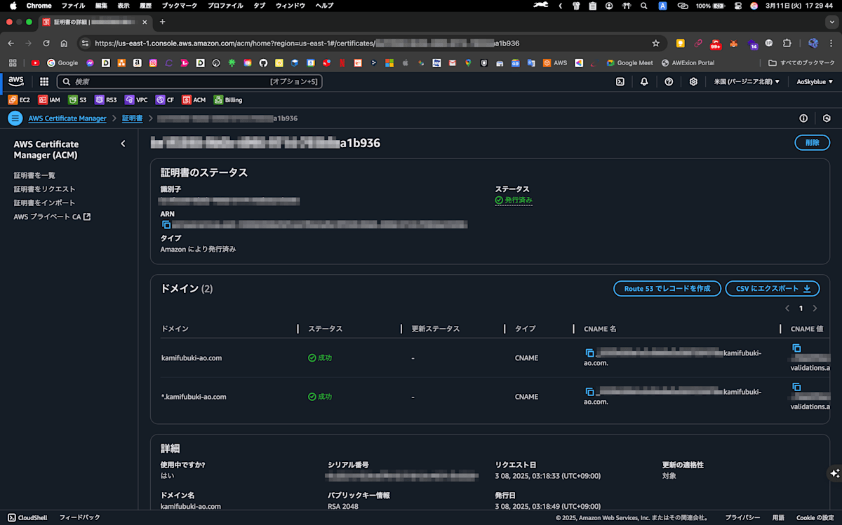Open the Netflix bookmark

(x=342, y=63)
